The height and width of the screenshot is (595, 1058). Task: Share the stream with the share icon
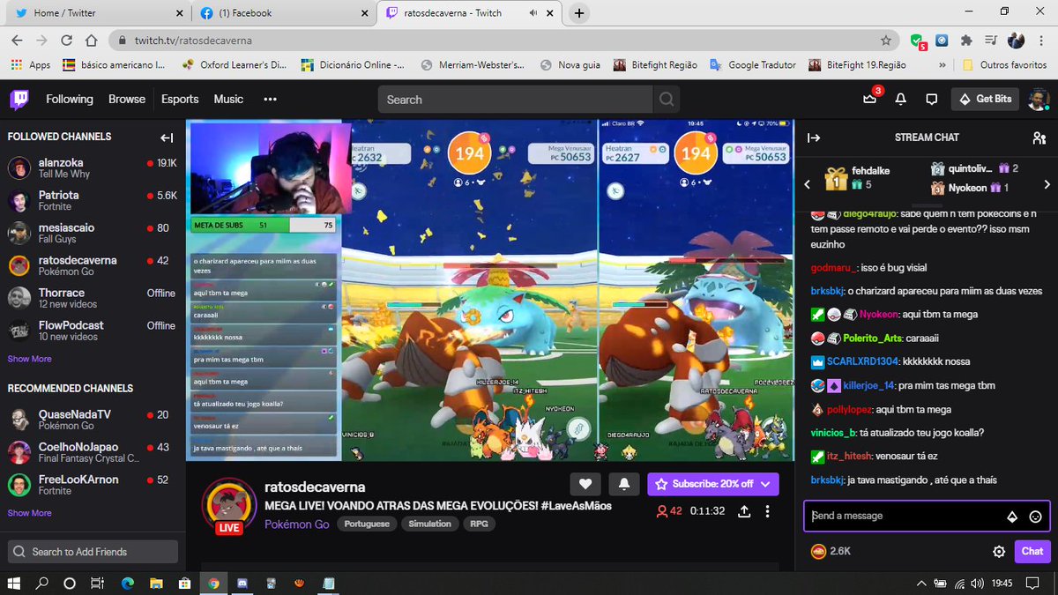[743, 511]
